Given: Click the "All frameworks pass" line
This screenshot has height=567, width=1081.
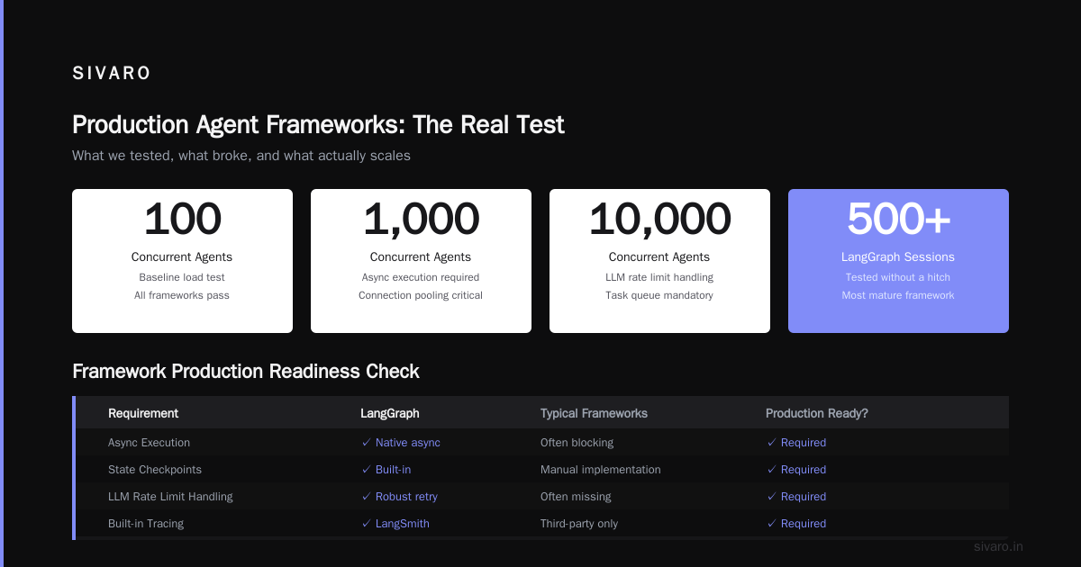Looking at the screenshot, I should 182,295.
